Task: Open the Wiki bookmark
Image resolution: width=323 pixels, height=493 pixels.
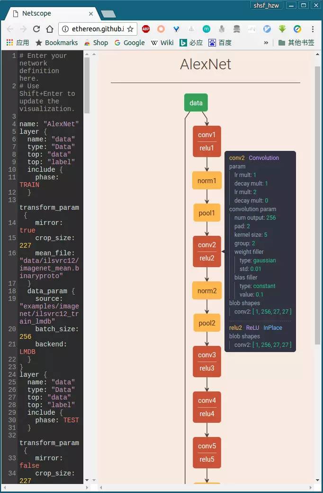Action: (162, 42)
